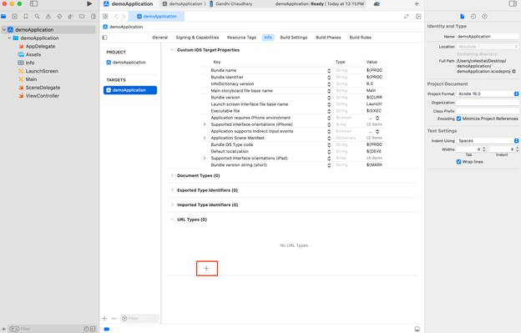Select ViewController file in the navigator
This screenshot has height=333, width=521.
point(43,96)
